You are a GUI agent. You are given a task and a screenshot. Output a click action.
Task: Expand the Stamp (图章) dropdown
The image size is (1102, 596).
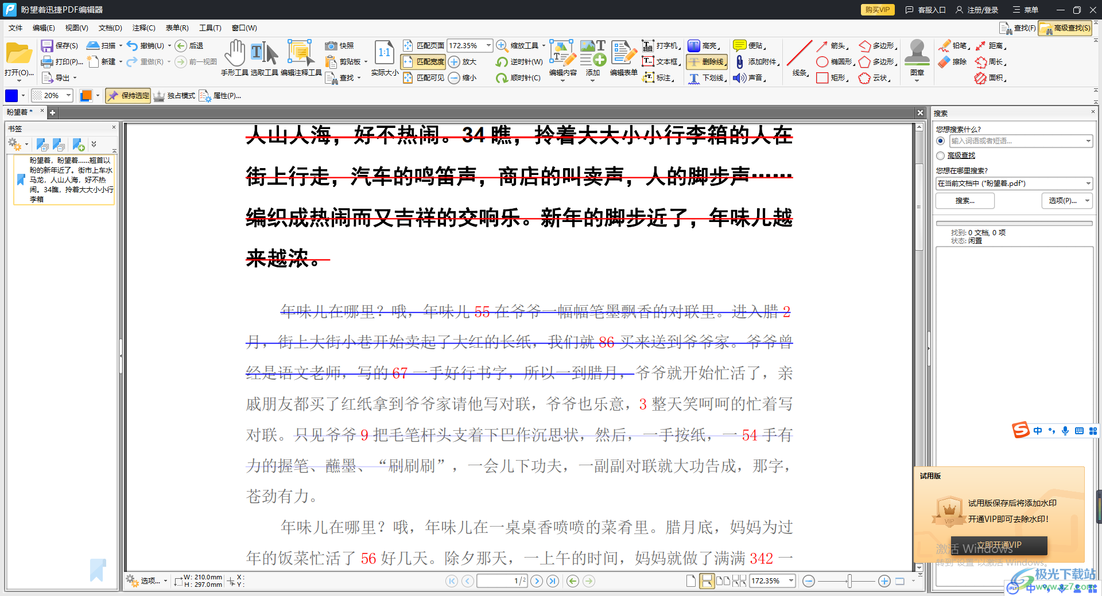(917, 81)
